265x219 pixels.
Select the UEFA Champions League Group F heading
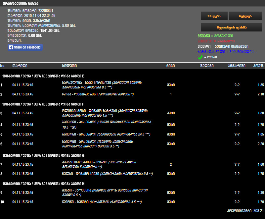tap(43, 104)
